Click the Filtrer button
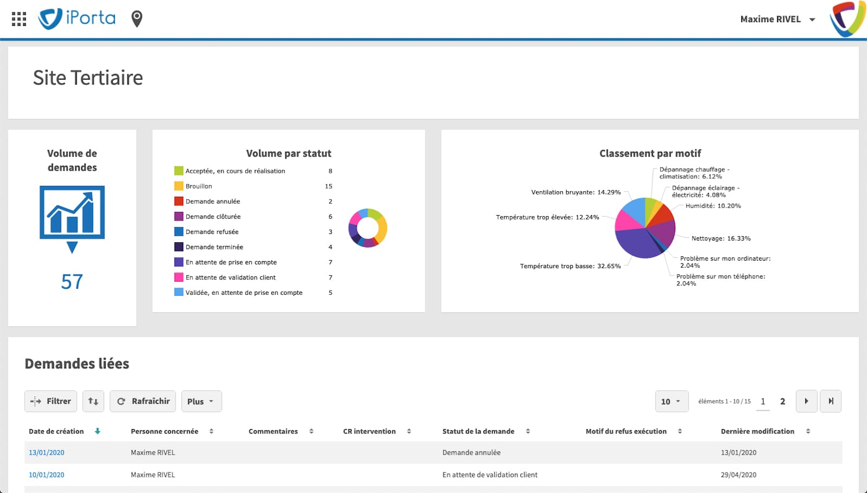This screenshot has width=867, height=493. (x=51, y=401)
